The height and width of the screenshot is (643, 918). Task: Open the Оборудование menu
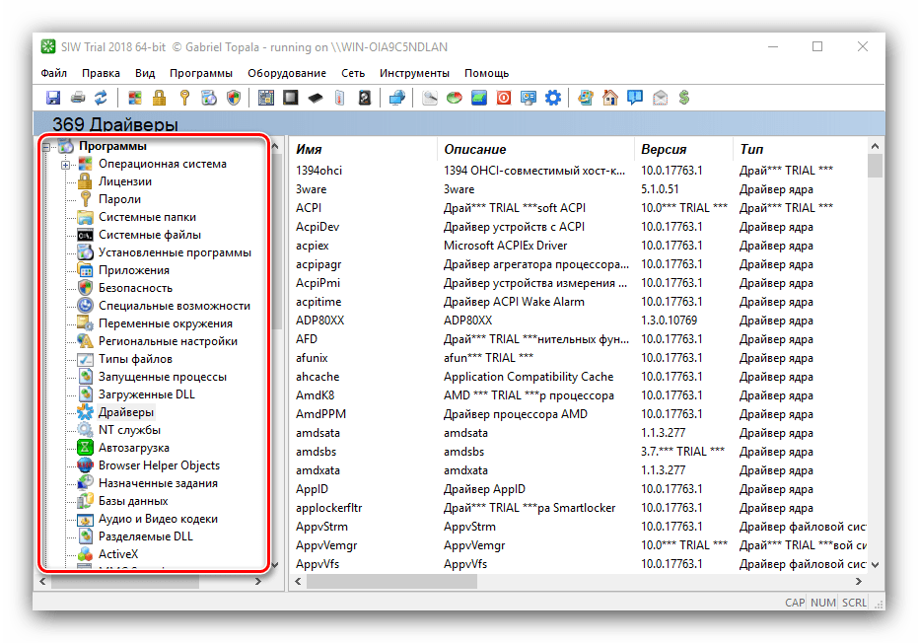[286, 73]
